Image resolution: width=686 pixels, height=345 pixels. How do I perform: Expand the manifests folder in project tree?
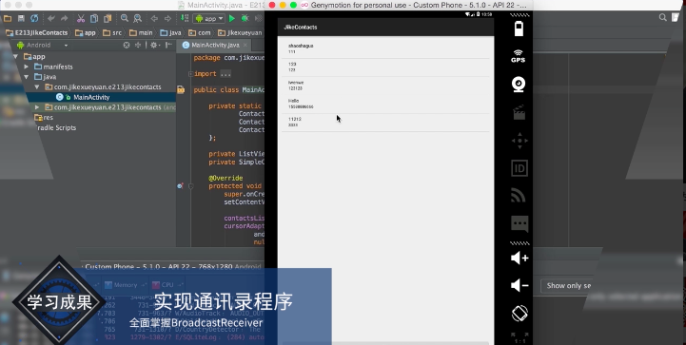pos(27,67)
